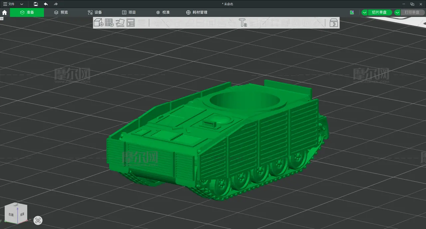Click the 打印单盘 button
This screenshot has width=426, height=229.
point(412,12)
